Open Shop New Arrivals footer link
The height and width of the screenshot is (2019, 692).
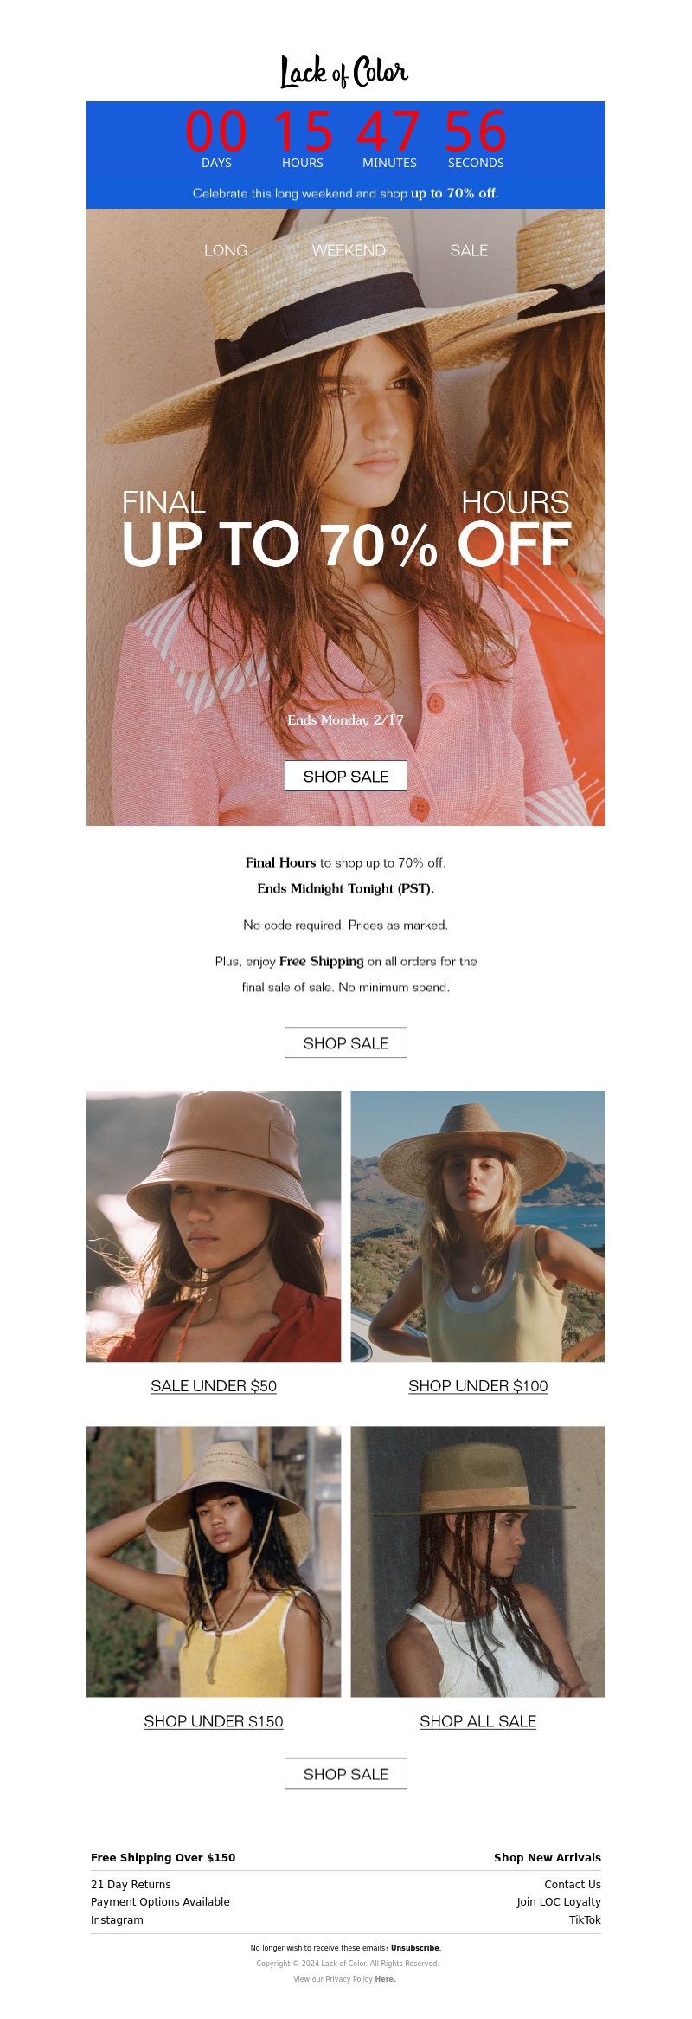click(548, 1857)
